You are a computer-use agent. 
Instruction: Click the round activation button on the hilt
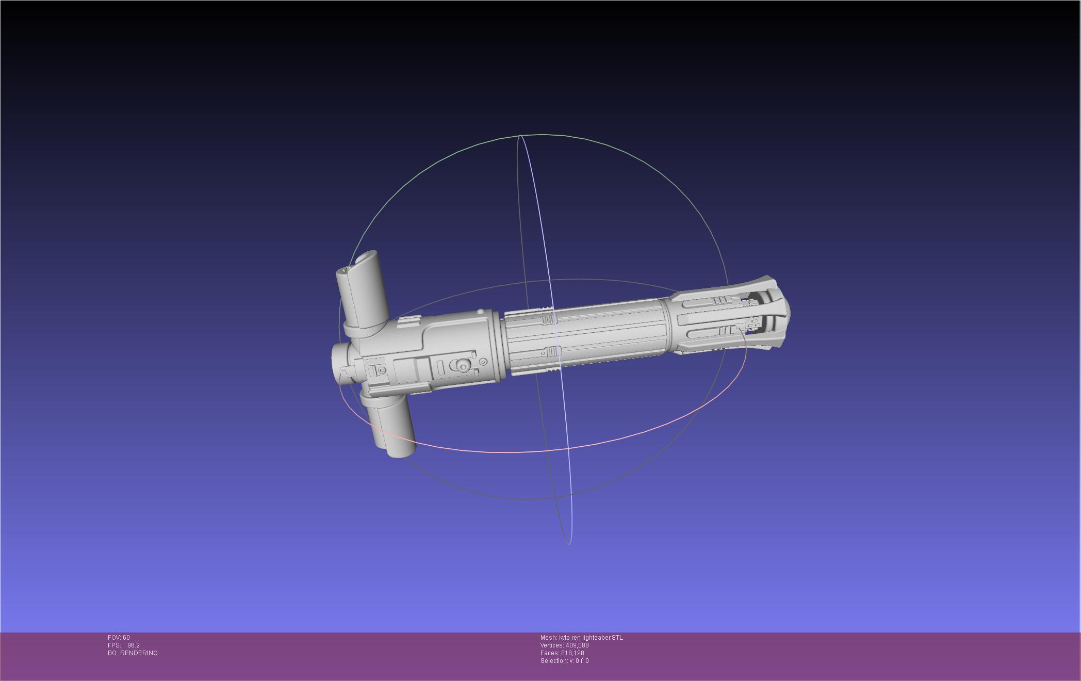pos(463,366)
